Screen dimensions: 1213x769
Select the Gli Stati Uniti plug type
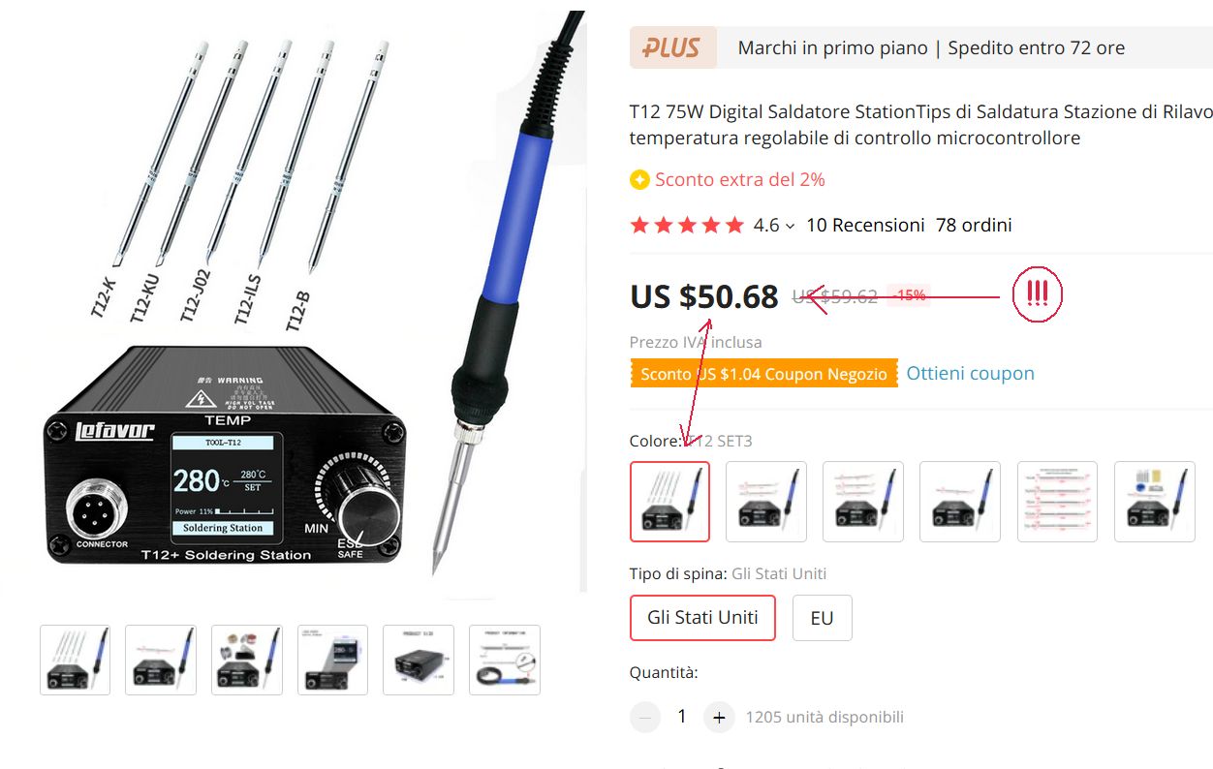coord(702,618)
